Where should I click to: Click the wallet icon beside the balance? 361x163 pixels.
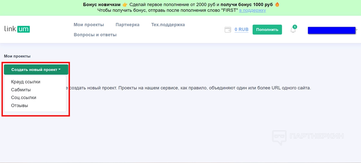tap(228, 30)
